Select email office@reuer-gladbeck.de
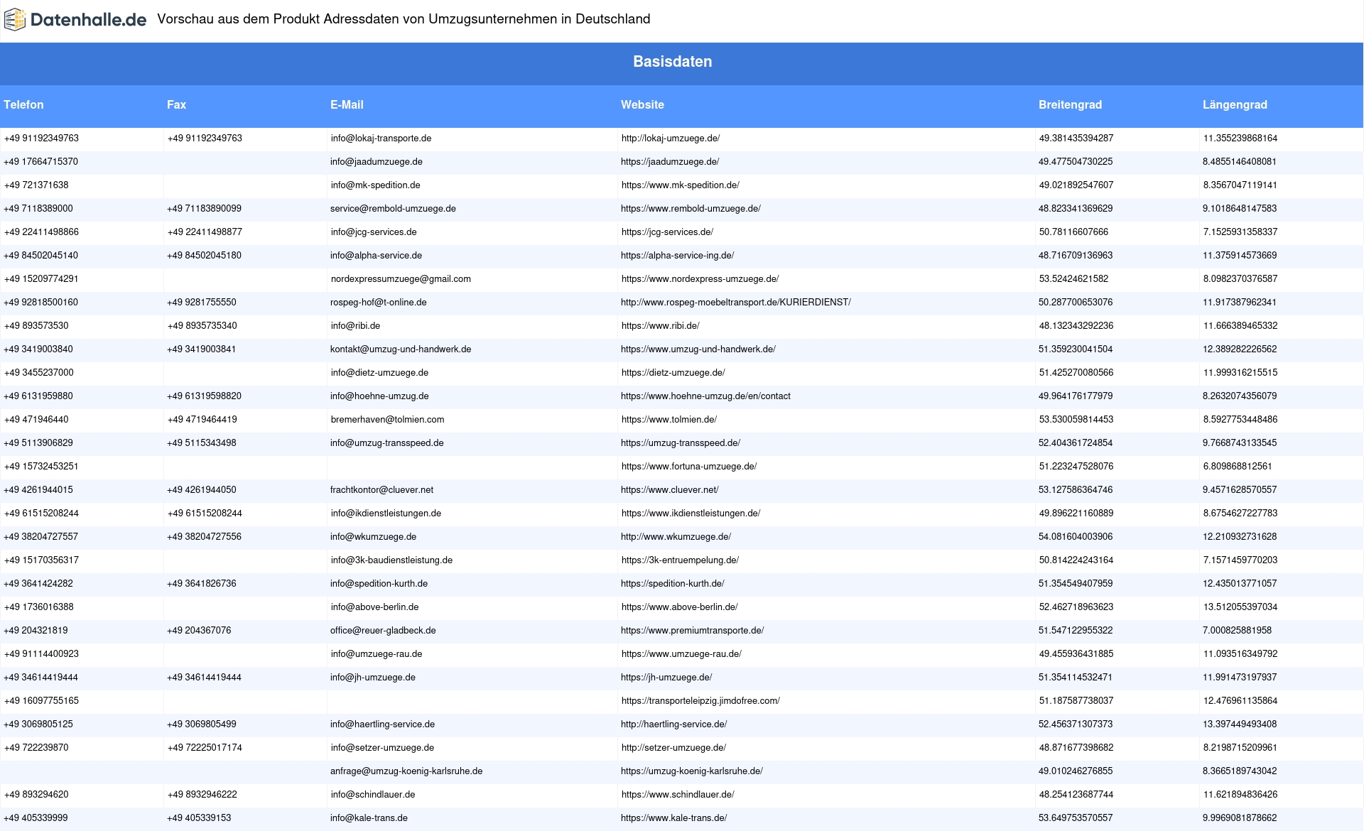The height and width of the screenshot is (831, 1364). (x=383, y=631)
